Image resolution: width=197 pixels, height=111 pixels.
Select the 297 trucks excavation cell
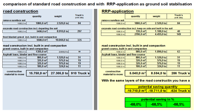tap(79, 31)
